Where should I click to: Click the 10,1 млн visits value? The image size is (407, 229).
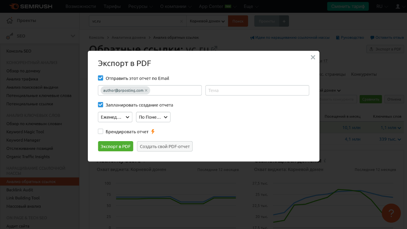tap(351, 128)
